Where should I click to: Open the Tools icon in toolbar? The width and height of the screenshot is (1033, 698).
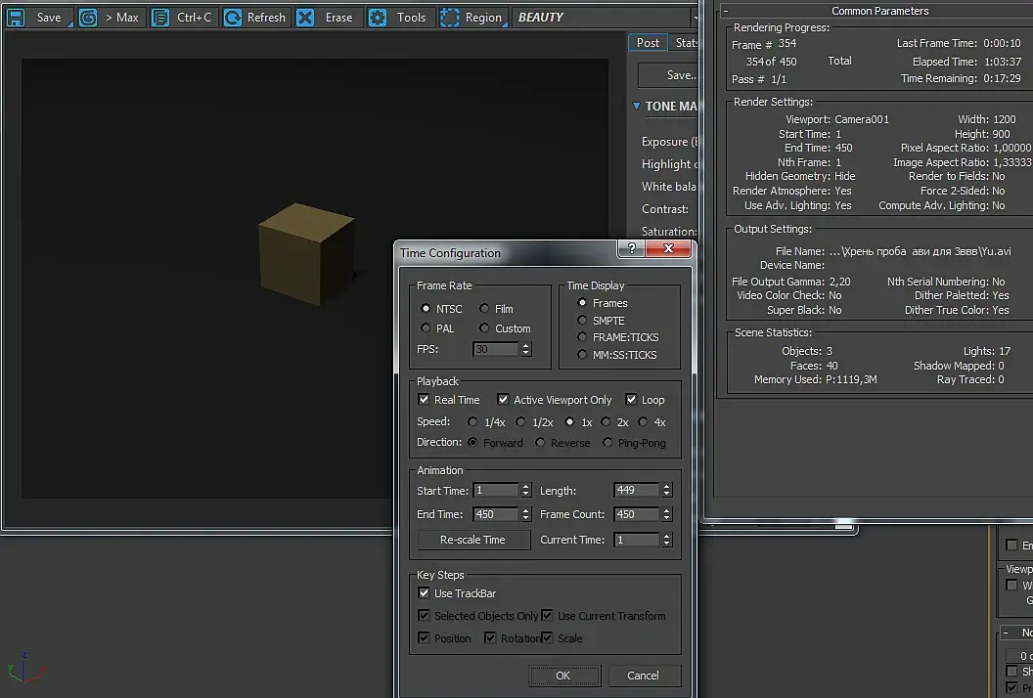378,18
